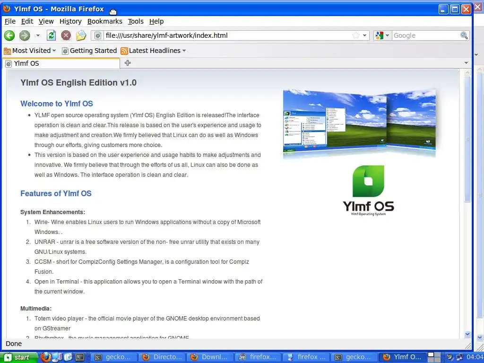Open the Edit menu
Viewport: 484px width, 363px height.
27,21
